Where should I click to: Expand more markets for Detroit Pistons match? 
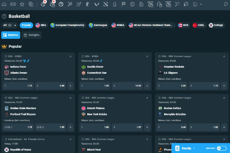click(147, 127)
